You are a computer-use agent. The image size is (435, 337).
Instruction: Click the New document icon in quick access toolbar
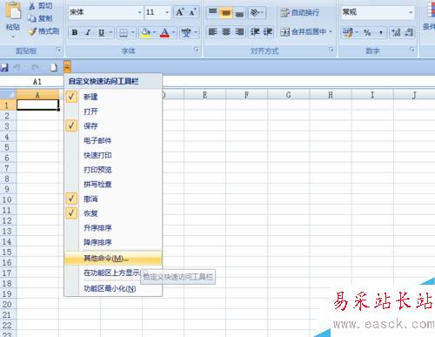pos(54,67)
